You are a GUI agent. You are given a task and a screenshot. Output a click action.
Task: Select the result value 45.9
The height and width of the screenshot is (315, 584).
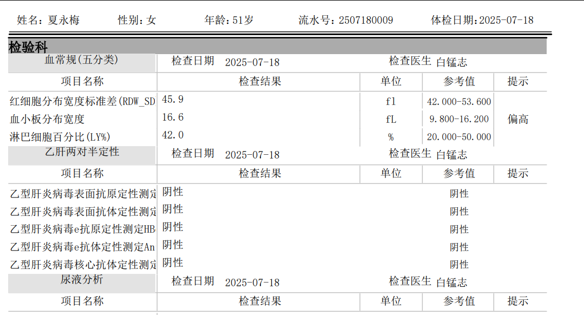point(173,100)
